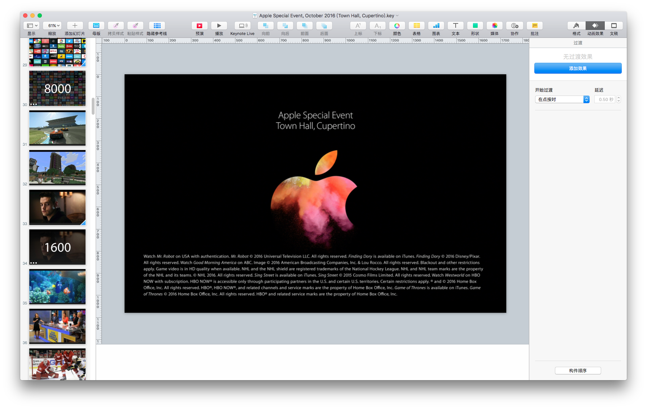Image resolution: width=647 pixels, height=409 pixels.
Task: Insert a chart with 图表 icon
Action: (436, 26)
